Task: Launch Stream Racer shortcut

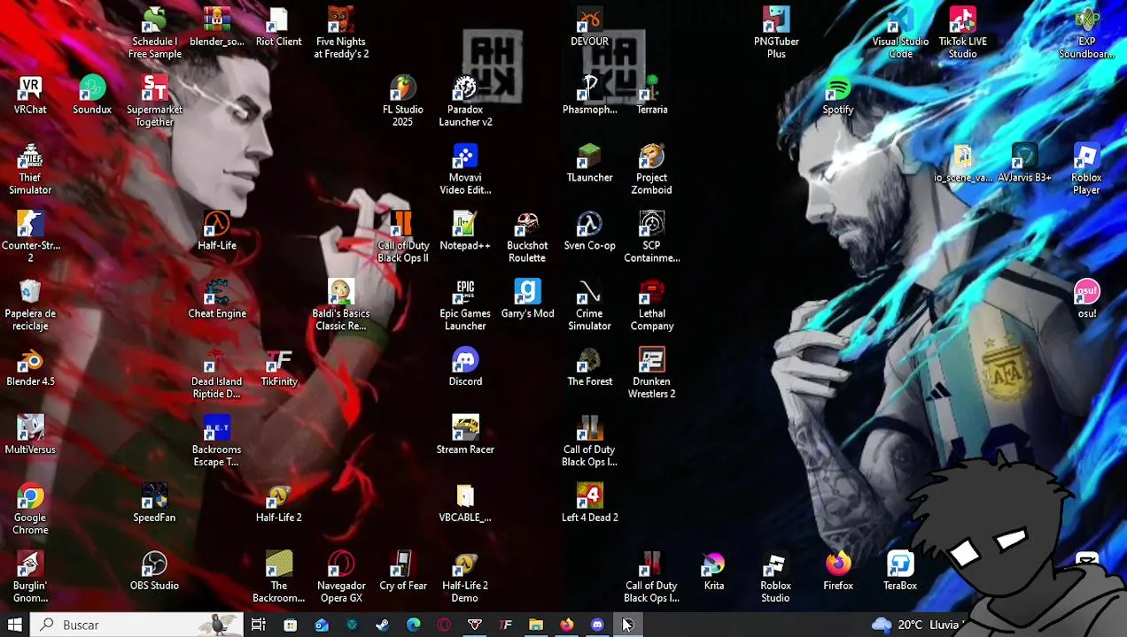Action: point(465,435)
